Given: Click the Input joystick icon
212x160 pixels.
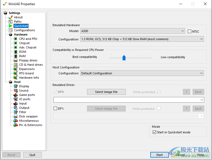Looking at the screenshot, I should [16, 103].
